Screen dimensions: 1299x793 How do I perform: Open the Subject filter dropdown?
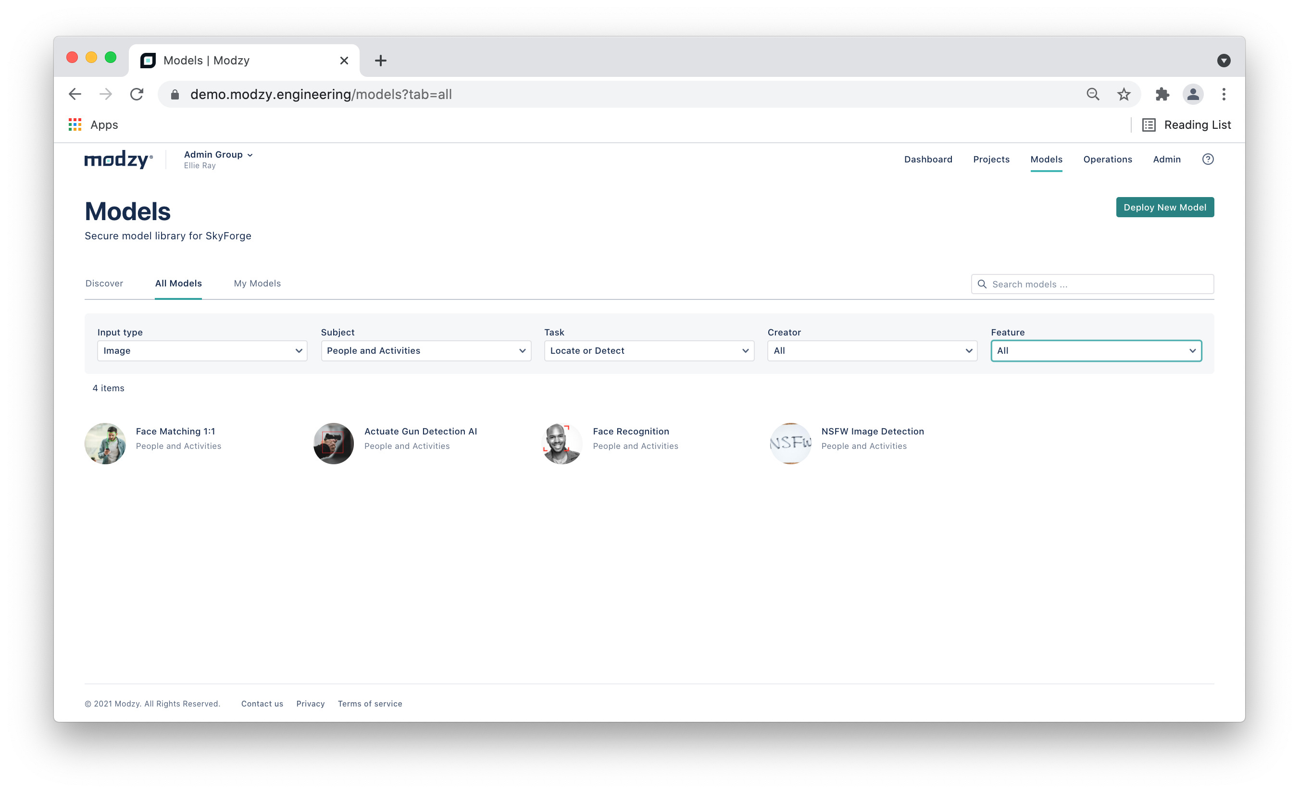[425, 351]
